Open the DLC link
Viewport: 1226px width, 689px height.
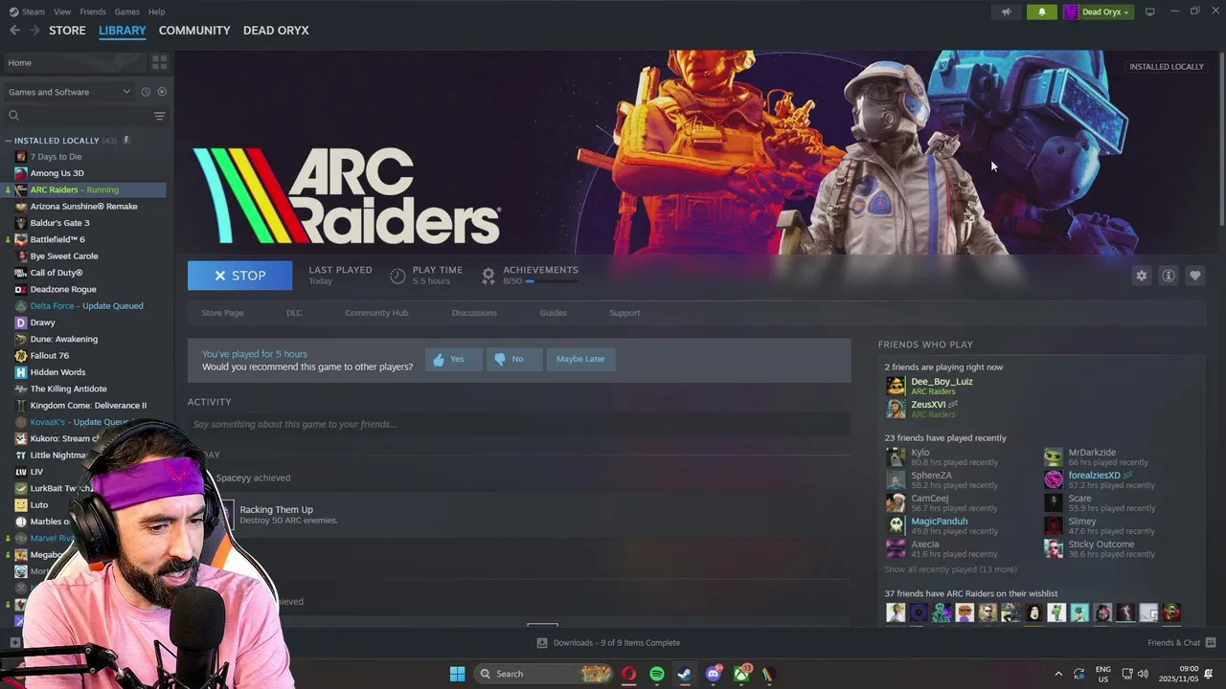click(294, 313)
